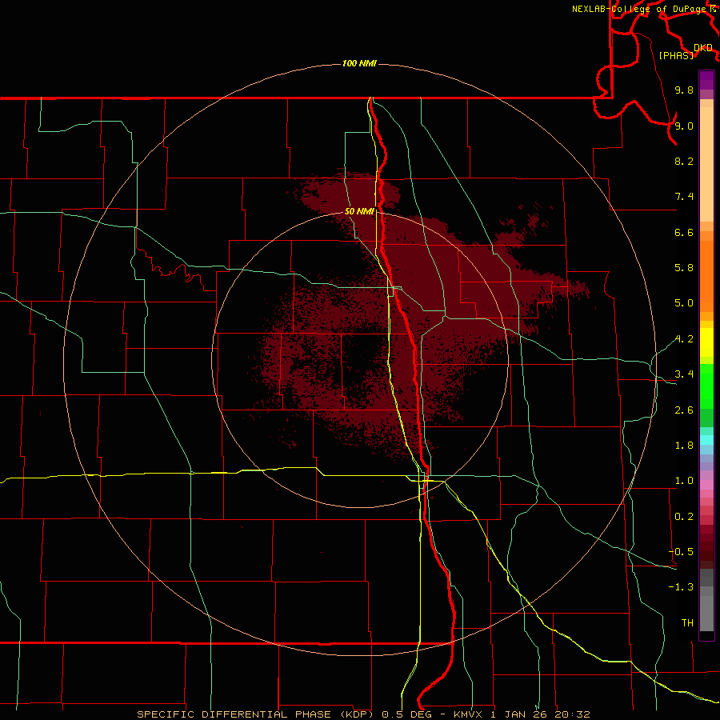Click the 7.4 scale value
Viewport: 720px width, 720px height.
point(684,197)
